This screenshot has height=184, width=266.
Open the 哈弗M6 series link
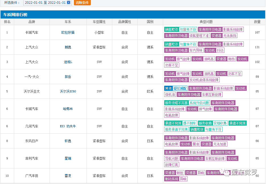[68, 109]
